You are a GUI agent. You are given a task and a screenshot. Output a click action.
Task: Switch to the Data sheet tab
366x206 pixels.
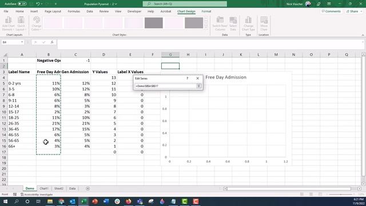pyautogui.click(x=73, y=188)
